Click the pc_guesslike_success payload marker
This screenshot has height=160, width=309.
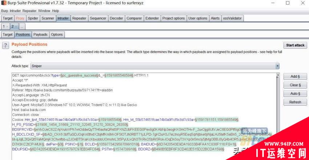tap(79, 75)
